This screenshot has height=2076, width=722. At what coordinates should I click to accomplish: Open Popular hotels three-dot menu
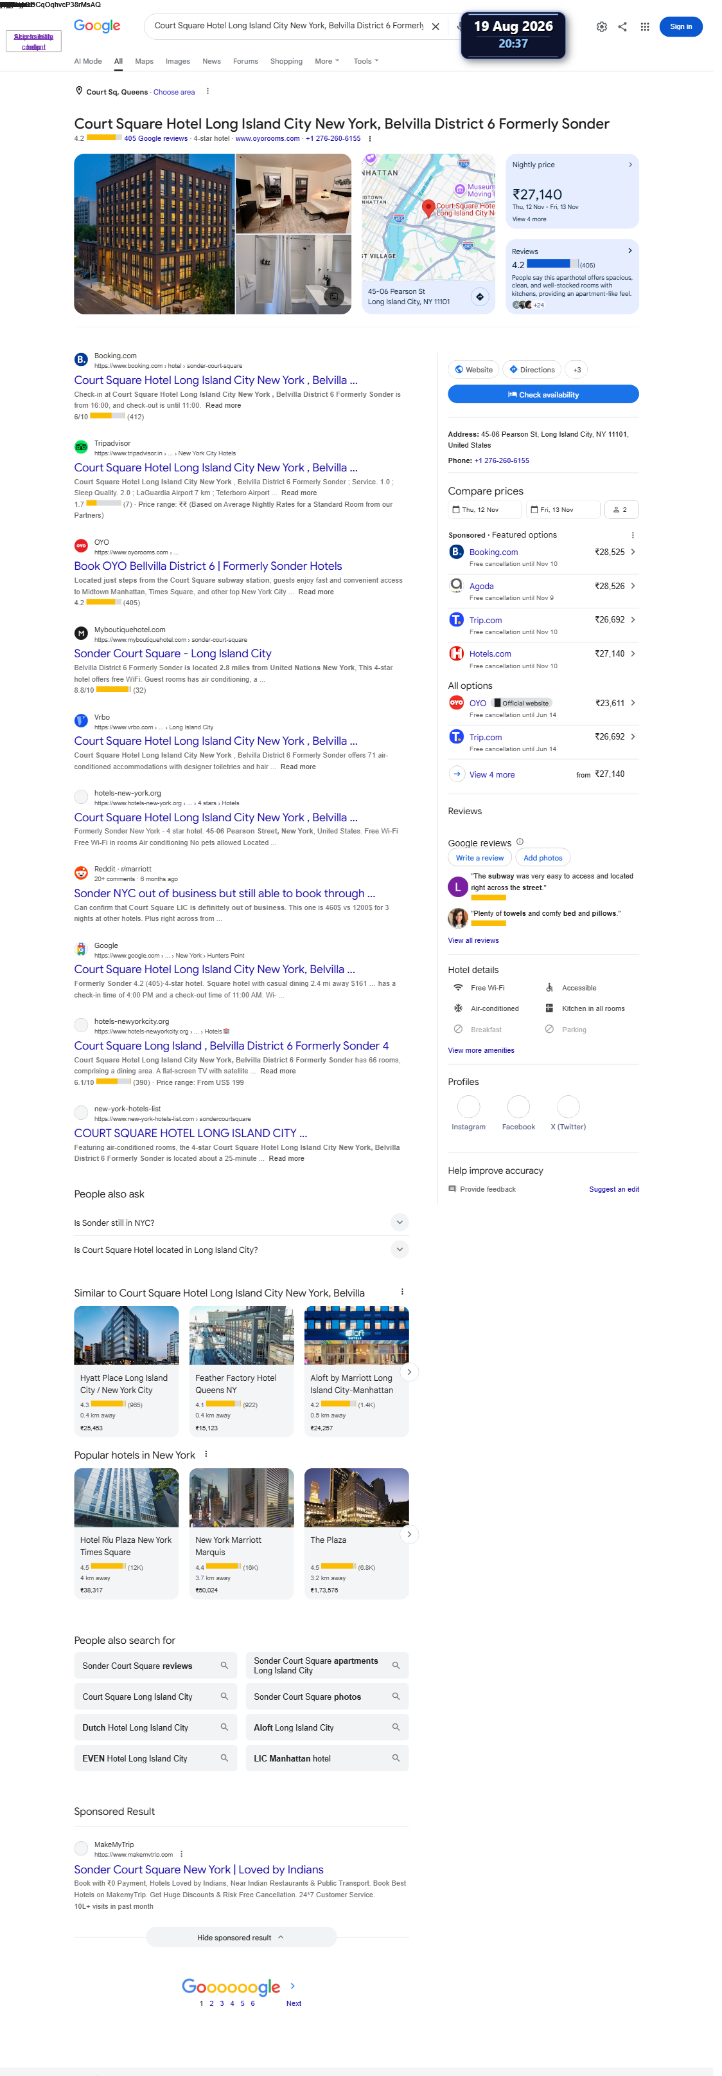(x=206, y=1455)
